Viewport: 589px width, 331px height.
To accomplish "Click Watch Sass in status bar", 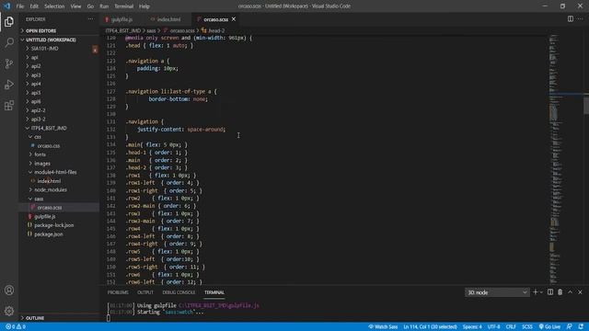I will click(x=383, y=326).
